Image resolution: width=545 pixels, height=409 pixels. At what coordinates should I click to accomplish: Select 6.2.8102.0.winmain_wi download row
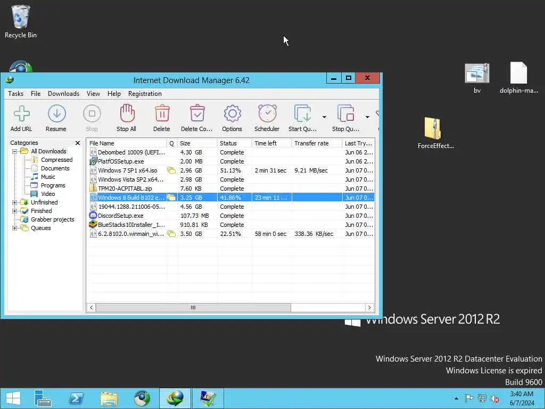231,234
